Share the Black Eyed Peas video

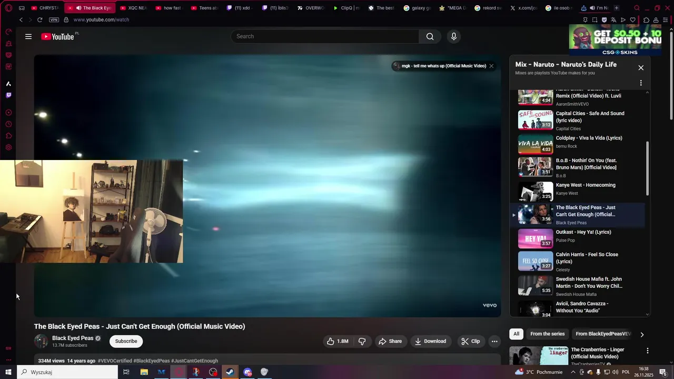pyautogui.click(x=390, y=341)
